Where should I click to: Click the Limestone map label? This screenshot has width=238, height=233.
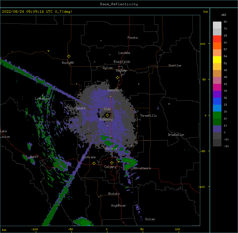(x=42, y=99)
